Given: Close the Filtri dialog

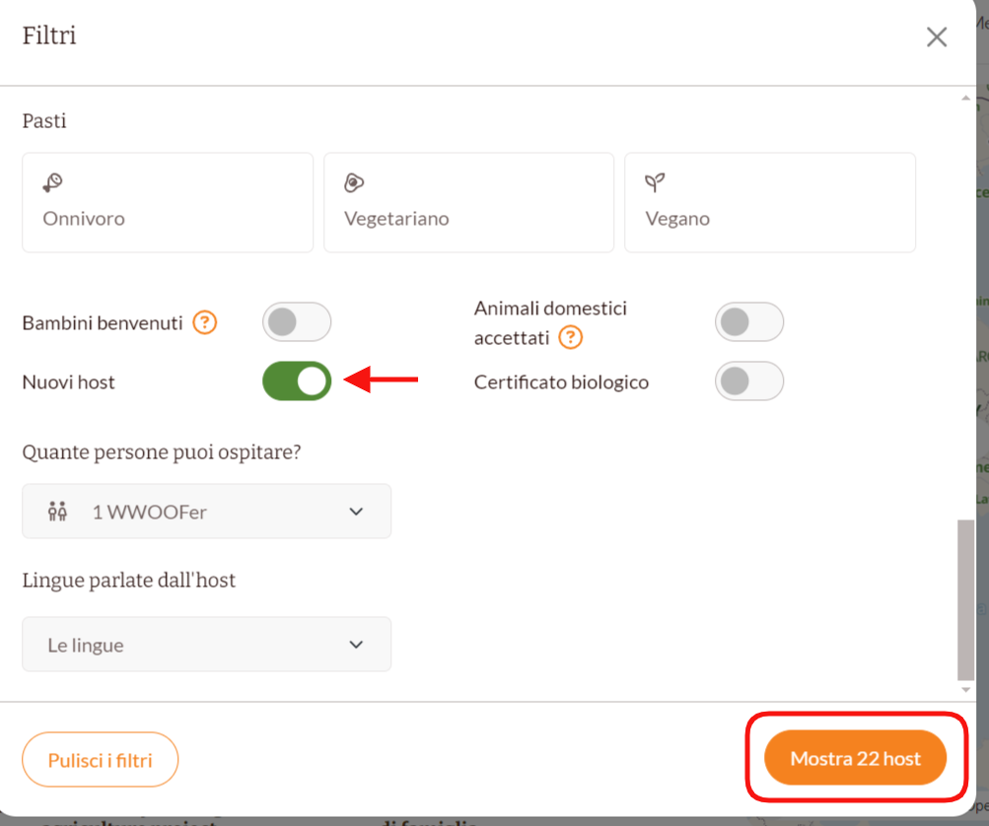Looking at the screenshot, I should [936, 37].
